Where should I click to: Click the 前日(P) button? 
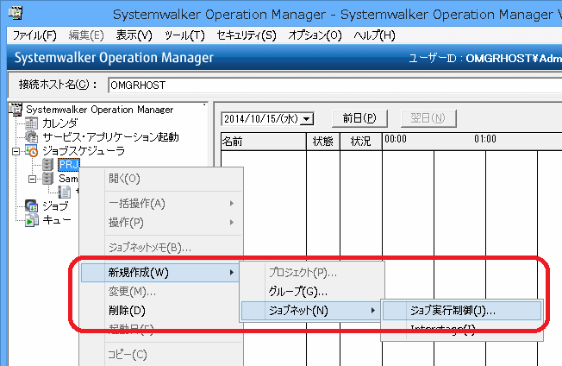359,118
